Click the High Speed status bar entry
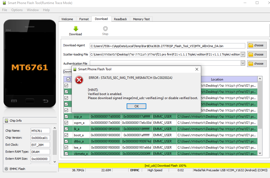Viewport: 270px width, 178px height. pos(155,170)
